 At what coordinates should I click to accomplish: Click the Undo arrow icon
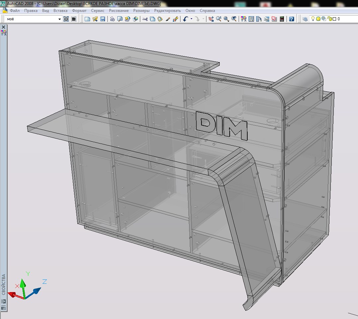[185, 19]
